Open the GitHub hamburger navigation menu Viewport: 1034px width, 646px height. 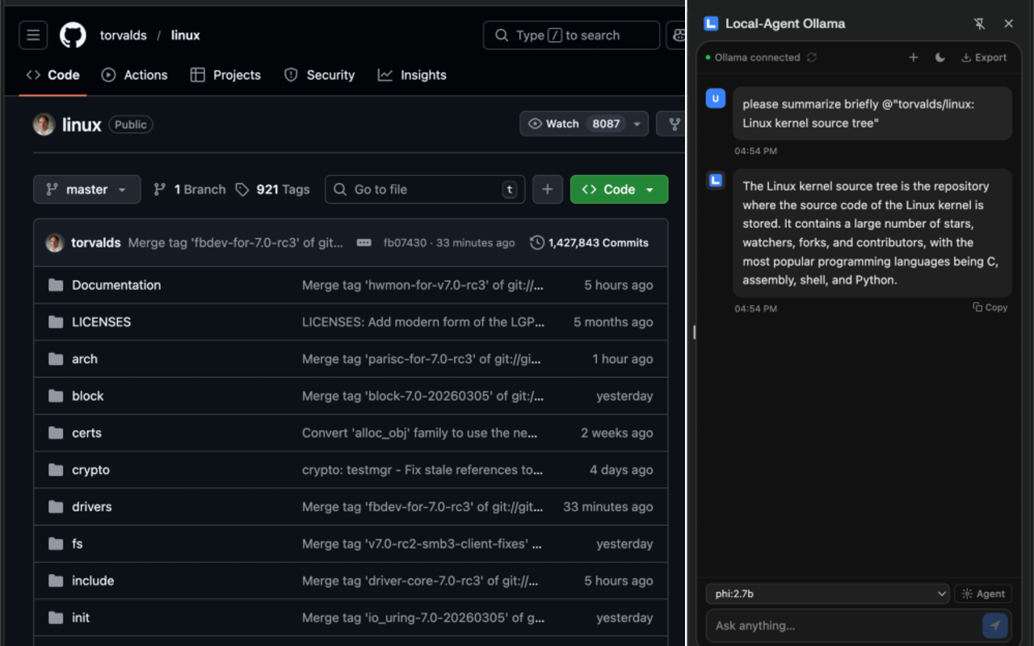33,36
